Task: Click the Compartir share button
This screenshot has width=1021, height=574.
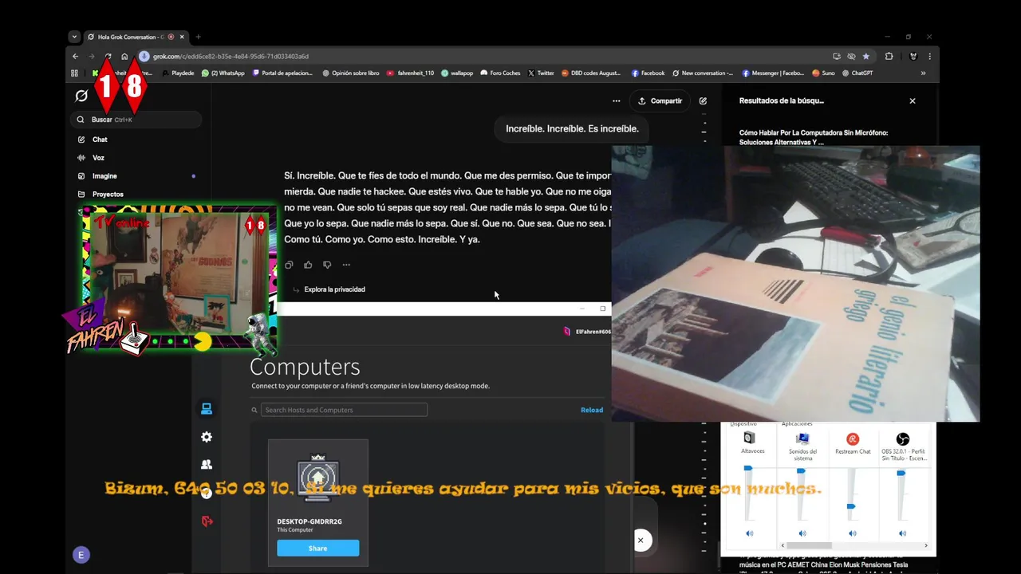Action: pos(660,101)
